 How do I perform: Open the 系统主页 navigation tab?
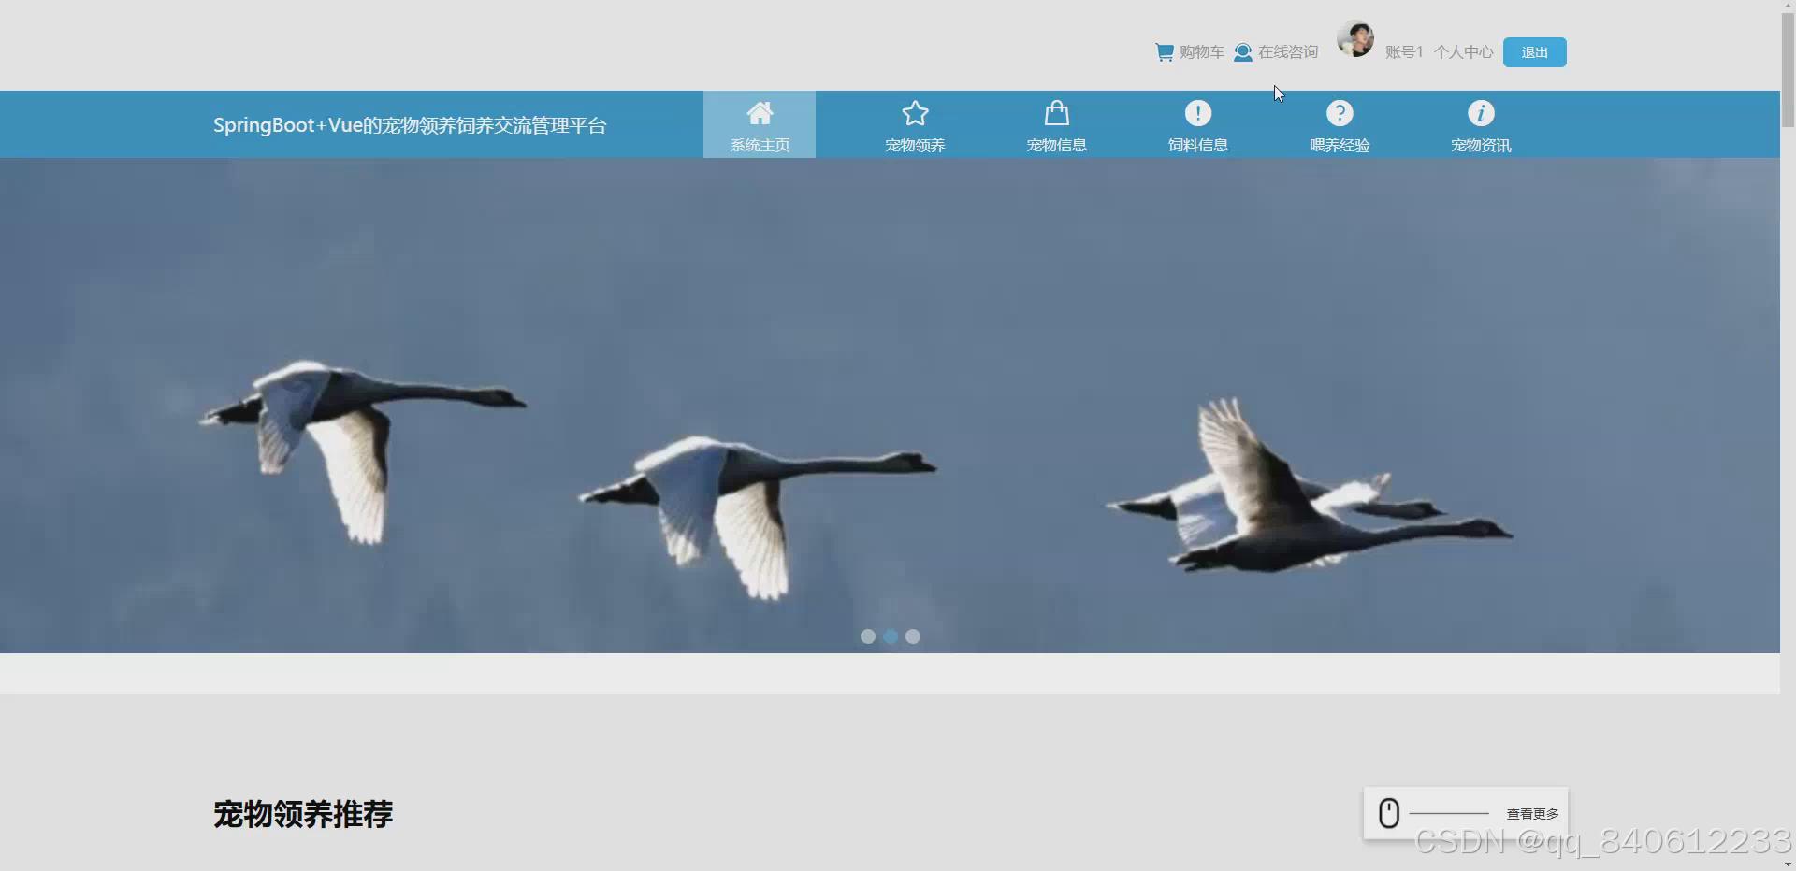[x=760, y=124]
